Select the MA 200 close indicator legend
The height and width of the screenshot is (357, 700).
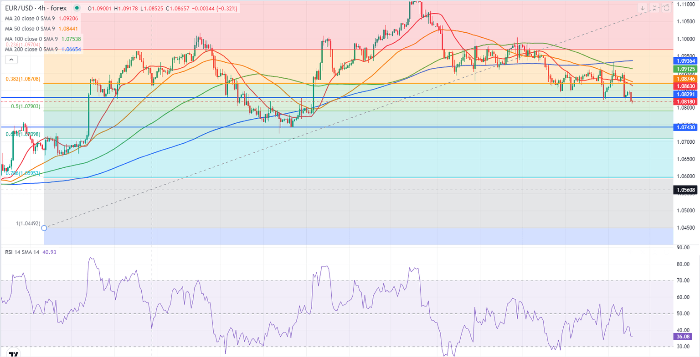coord(31,49)
